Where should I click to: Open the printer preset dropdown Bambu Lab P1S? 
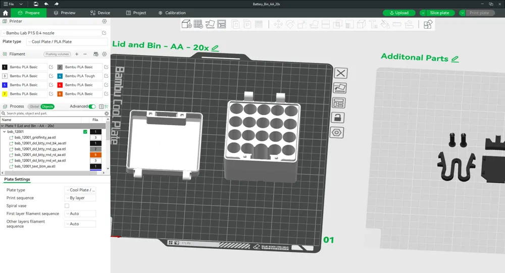point(52,33)
